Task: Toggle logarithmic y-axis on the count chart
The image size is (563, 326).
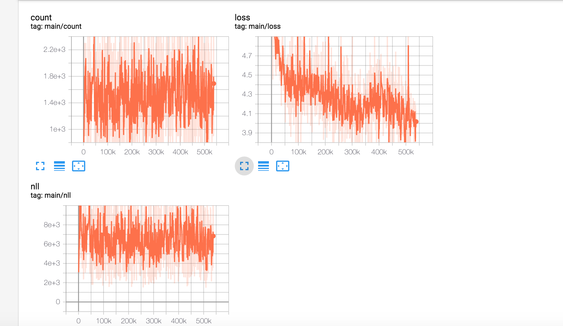Action: tap(59, 166)
